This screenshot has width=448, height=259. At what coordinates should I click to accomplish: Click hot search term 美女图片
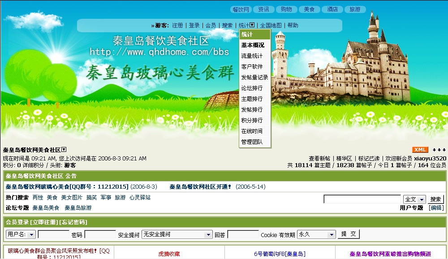[x=72, y=198]
